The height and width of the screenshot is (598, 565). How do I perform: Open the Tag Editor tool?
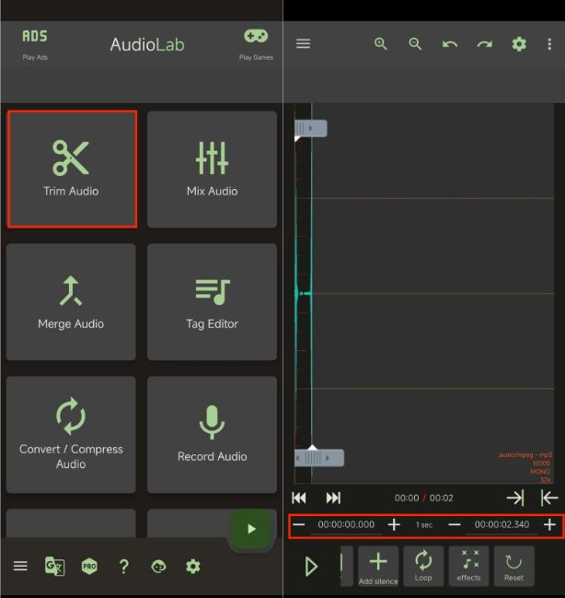(212, 301)
